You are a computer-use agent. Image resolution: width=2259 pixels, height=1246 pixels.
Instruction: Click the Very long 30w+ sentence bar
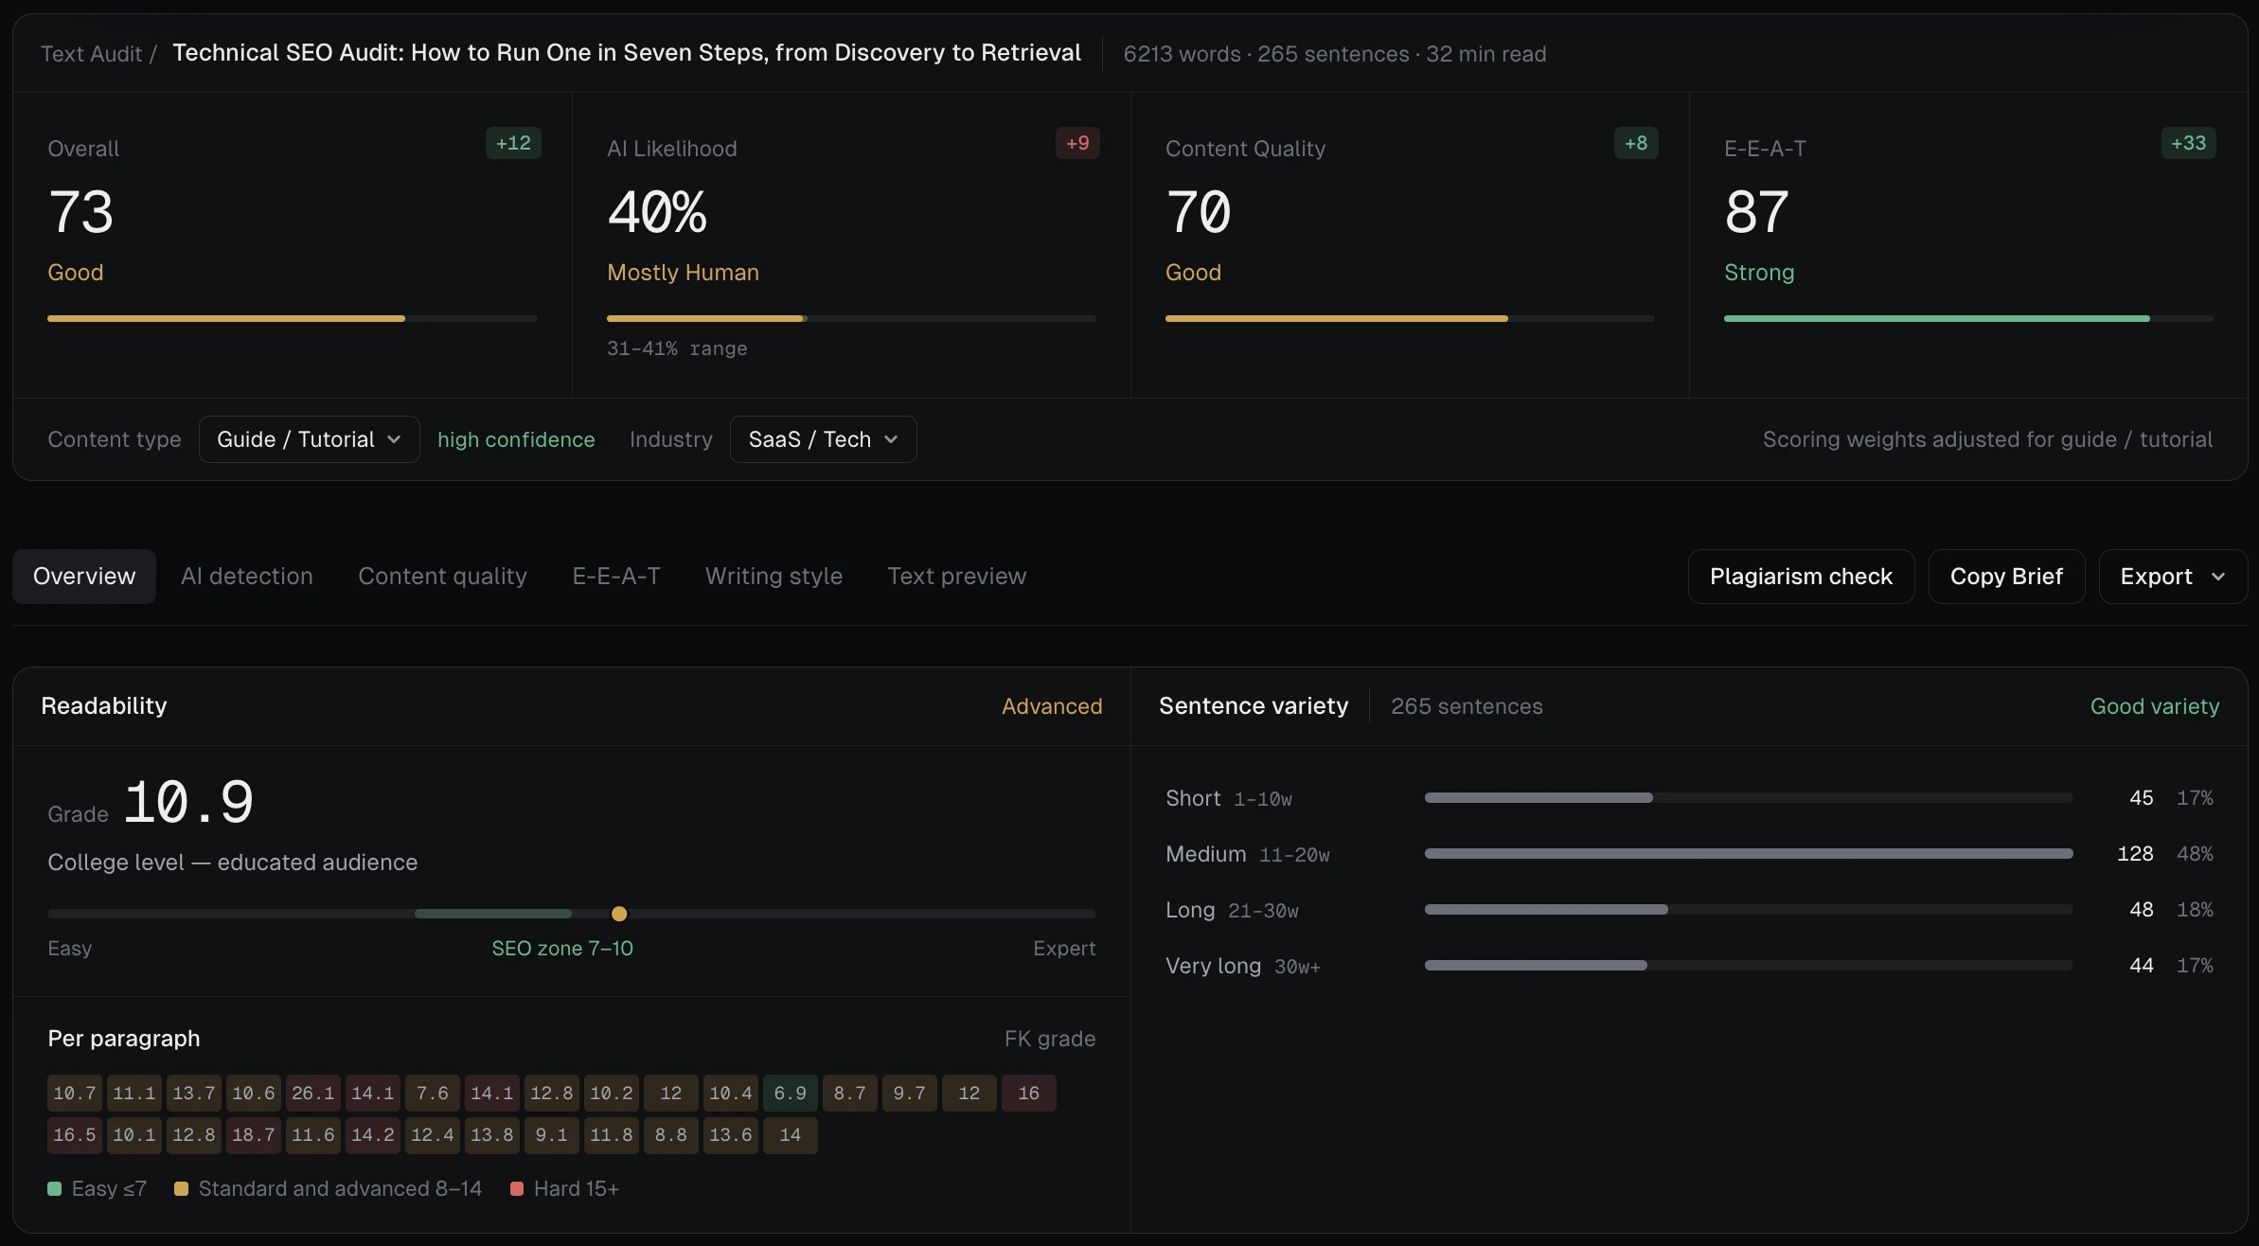1749,966
